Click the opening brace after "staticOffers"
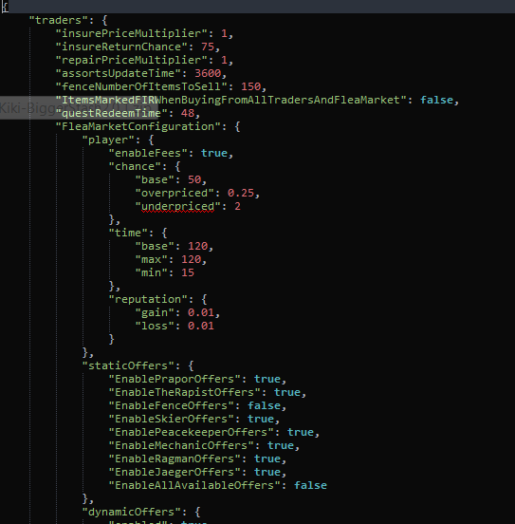 coord(191,365)
